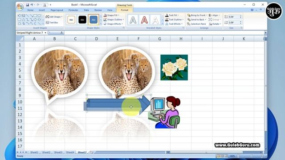Open the Rotate dropdown
285x160 pixels.
[215, 24]
